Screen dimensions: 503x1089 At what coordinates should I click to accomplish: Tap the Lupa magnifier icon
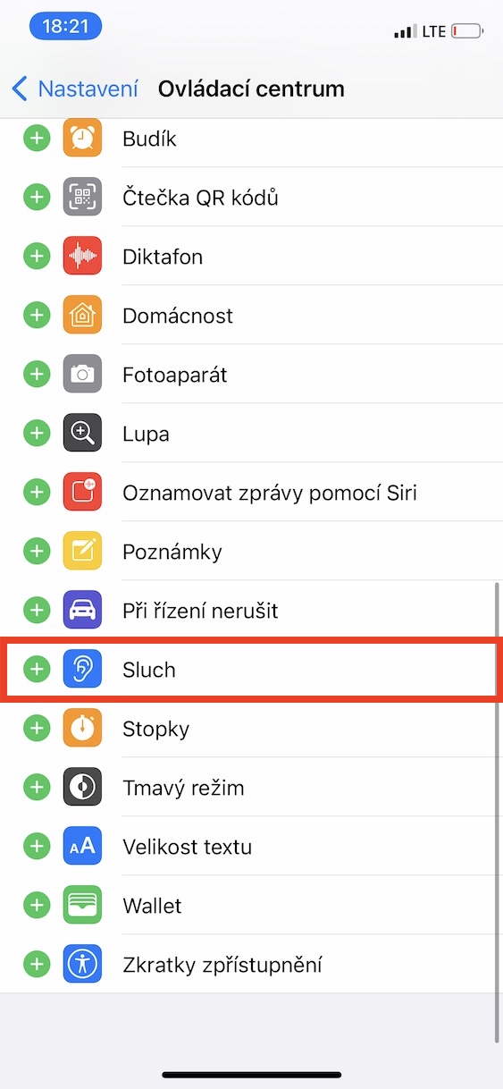pos(82,434)
